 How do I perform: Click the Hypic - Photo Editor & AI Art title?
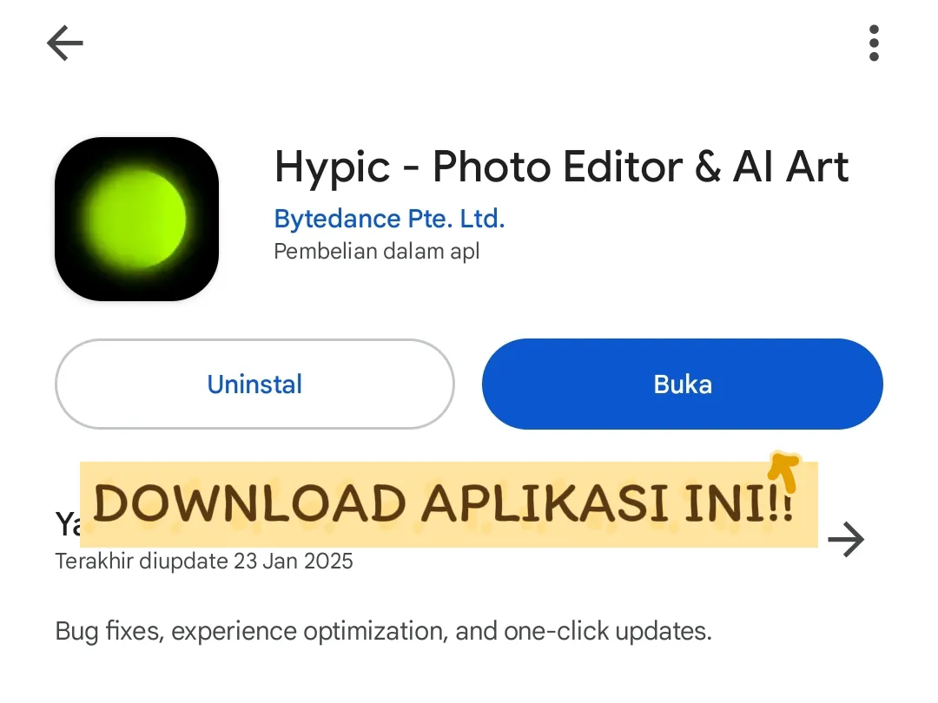(x=561, y=167)
